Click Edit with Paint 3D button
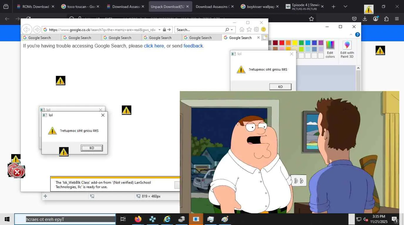Screen dimensions: 404x225 click(x=347, y=50)
